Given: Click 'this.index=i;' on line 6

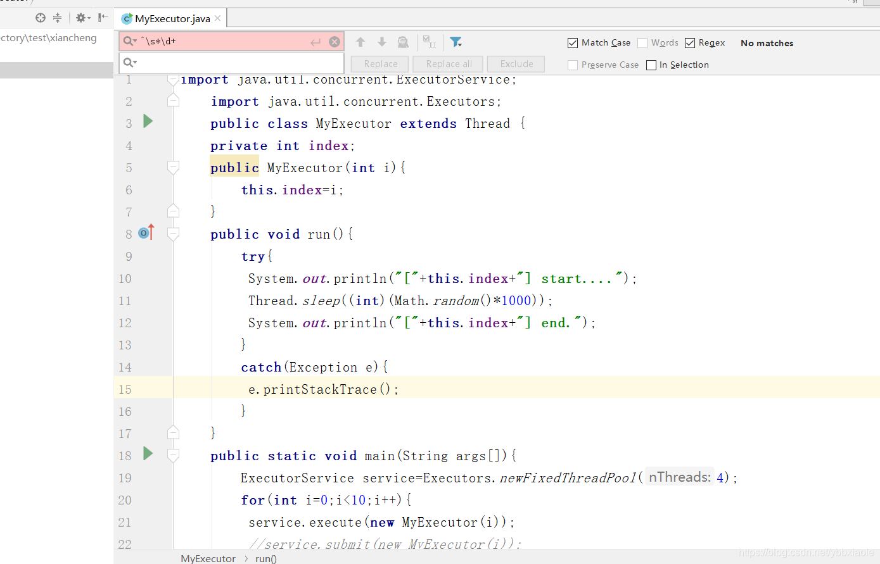Looking at the screenshot, I should (292, 190).
